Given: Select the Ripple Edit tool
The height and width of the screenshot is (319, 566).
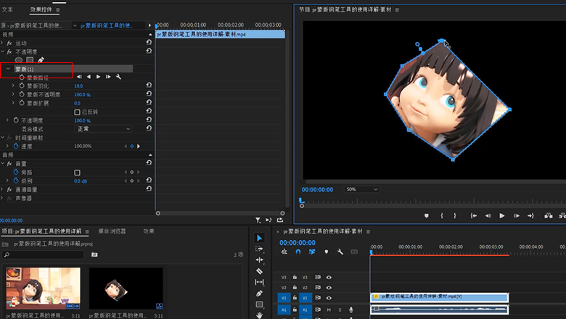Looking at the screenshot, I should (259, 260).
